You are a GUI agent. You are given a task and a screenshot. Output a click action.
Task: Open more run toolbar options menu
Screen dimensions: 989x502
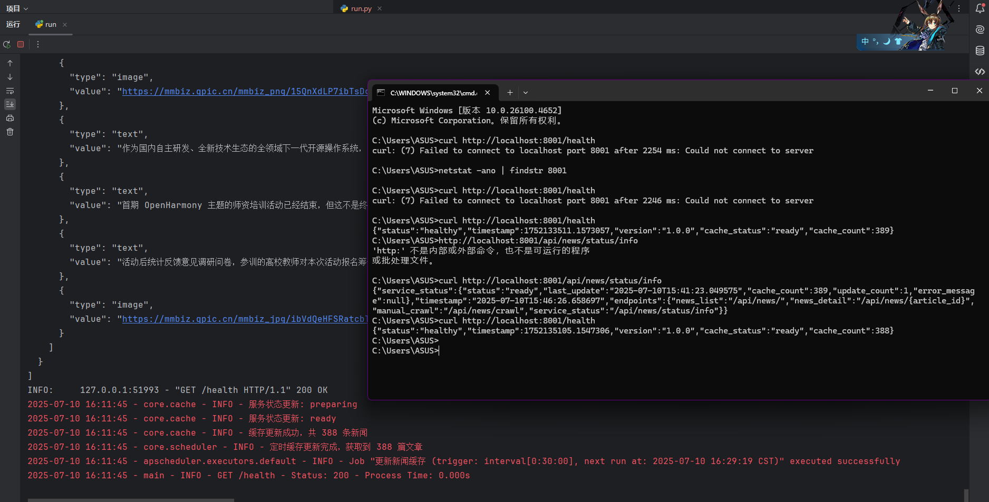pyautogui.click(x=38, y=44)
